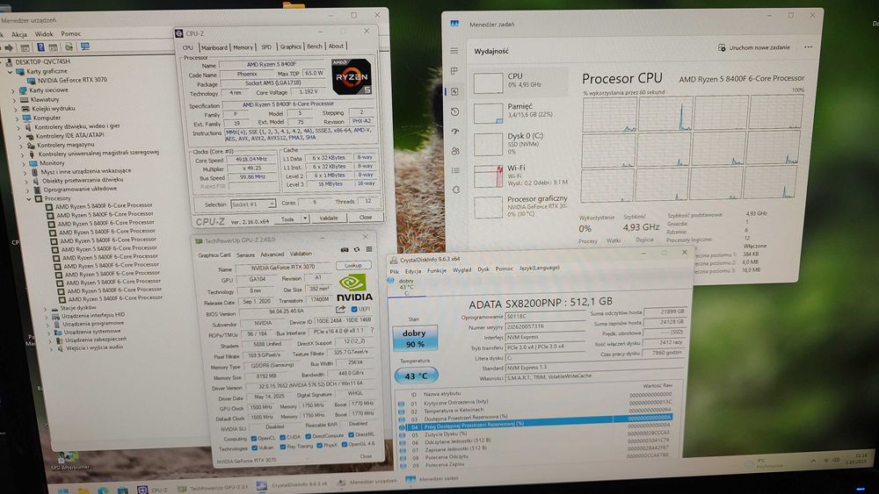
Task: Toggle DirectML checkbox in GPU-Z
Action: tap(351, 434)
